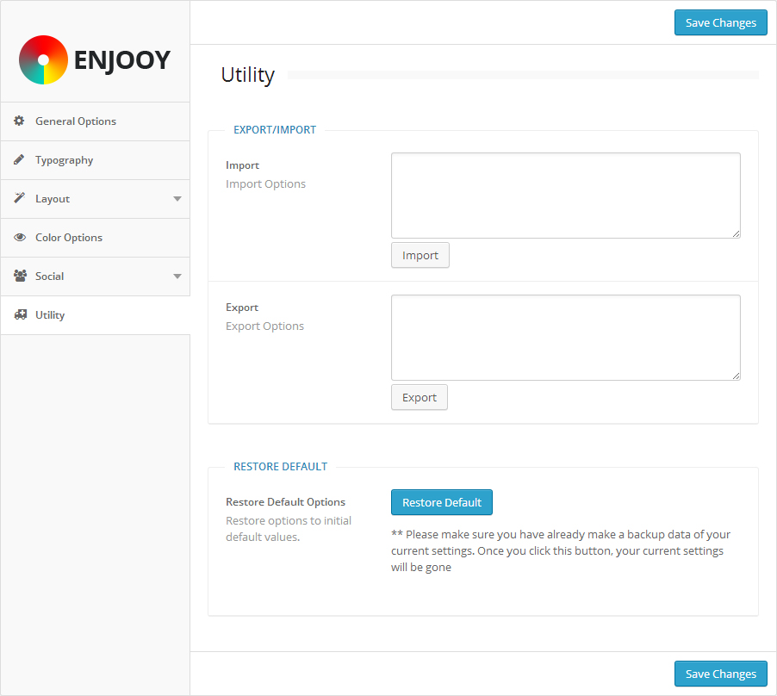777x696 pixels.
Task: Focus the Import Options text area
Action: pyautogui.click(x=565, y=196)
